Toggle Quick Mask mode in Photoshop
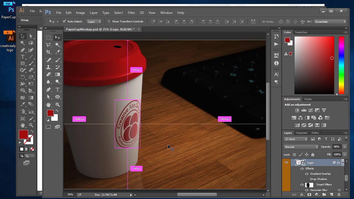The height and width of the screenshot is (199, 354). [48, 127]
